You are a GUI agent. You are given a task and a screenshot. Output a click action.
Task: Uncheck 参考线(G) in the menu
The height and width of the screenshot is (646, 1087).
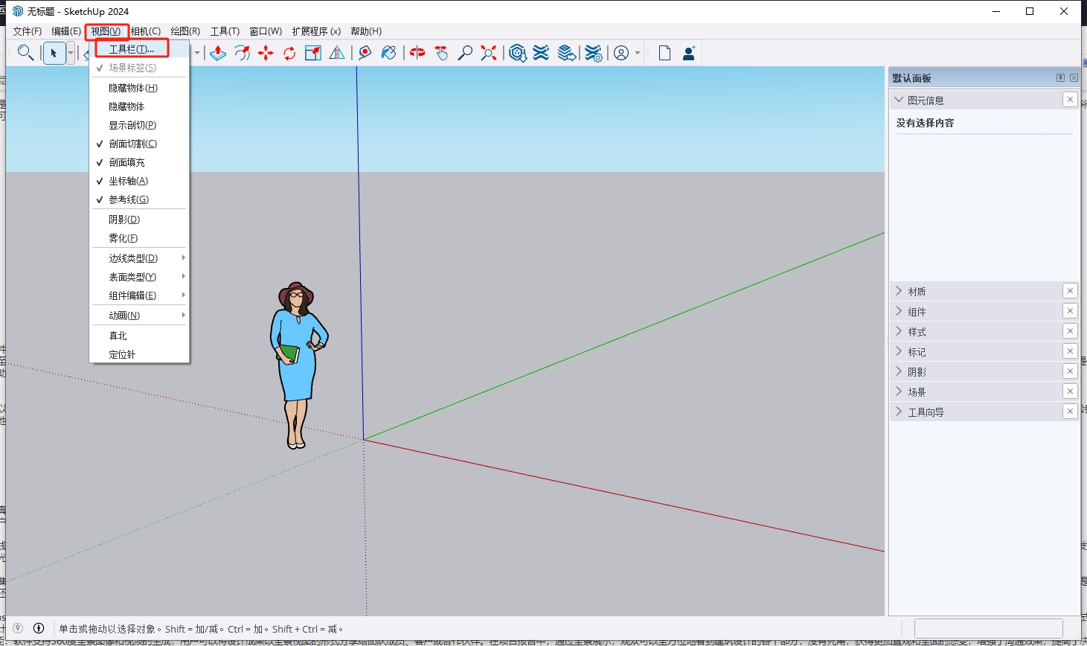tap(139, 199)
